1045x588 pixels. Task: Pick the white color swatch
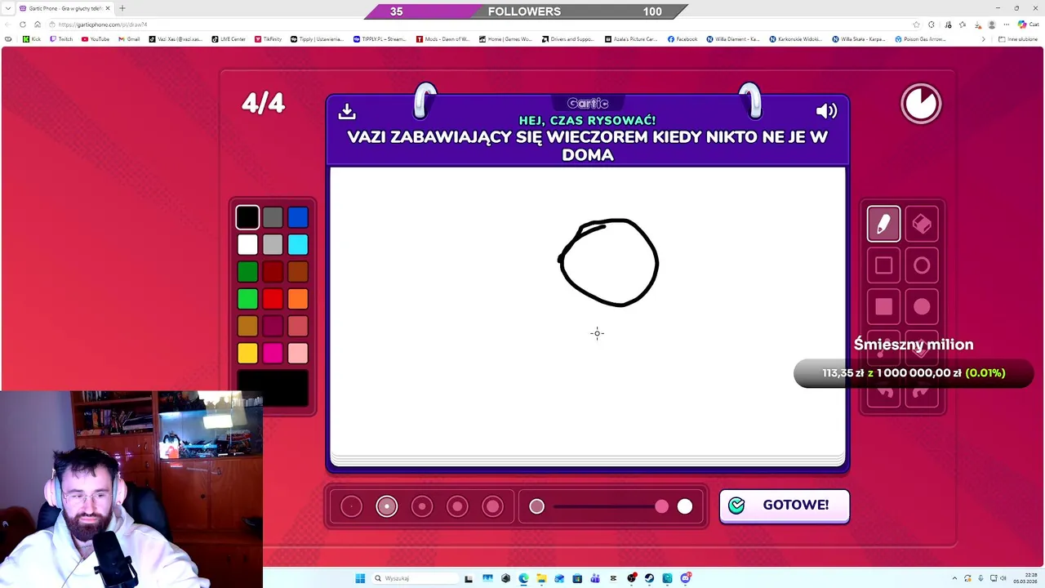click(247, 244)
